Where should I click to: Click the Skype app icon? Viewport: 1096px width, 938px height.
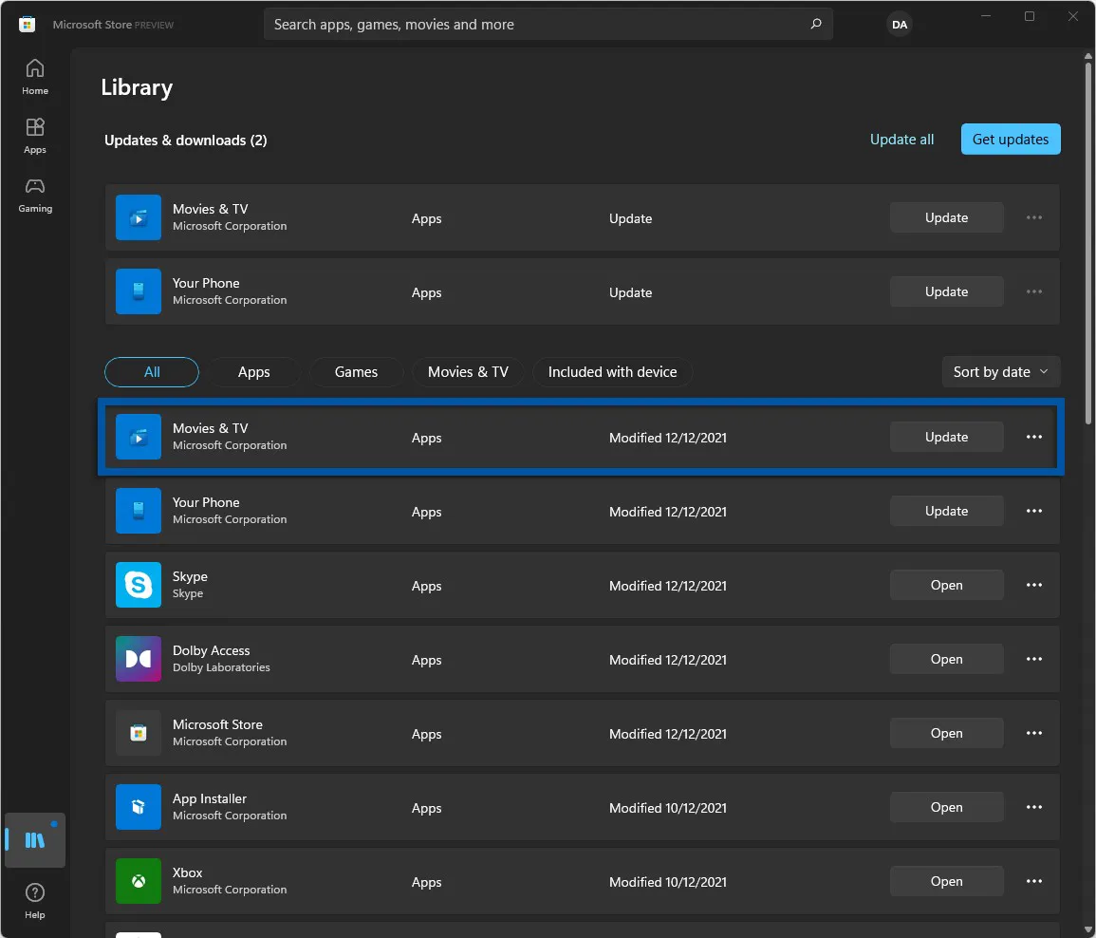139,585
